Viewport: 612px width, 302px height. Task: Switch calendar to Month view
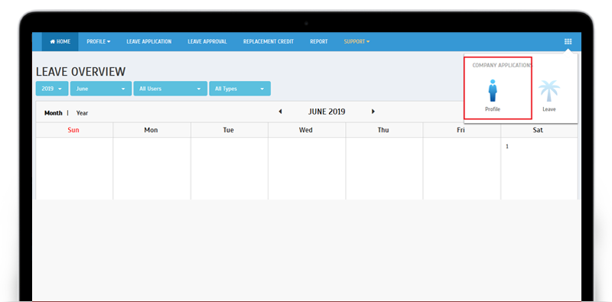pyautogui.click(x=54, y=112)
